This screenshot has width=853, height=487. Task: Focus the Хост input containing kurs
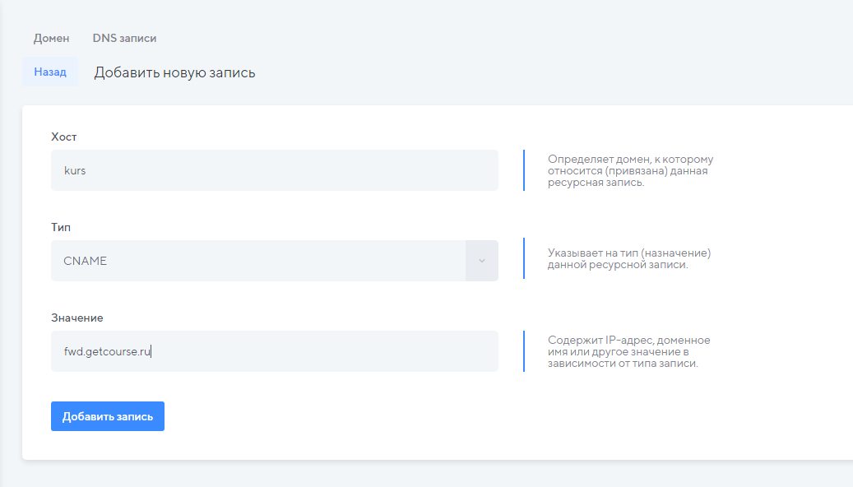click(x=274, y=170)
